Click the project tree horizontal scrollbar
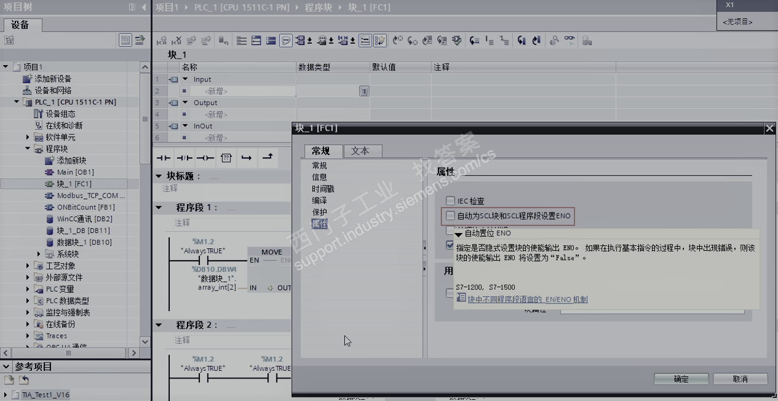Viewport: 778px width, 401px height. (x=68, y=353)
